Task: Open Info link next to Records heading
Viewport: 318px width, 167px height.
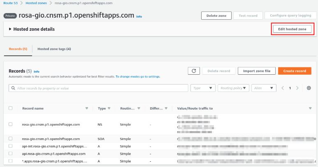Action: click(x=37, y=71)
